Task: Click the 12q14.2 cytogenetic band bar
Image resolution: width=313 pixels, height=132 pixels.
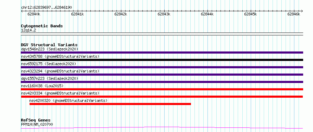Action: [162, 34]
